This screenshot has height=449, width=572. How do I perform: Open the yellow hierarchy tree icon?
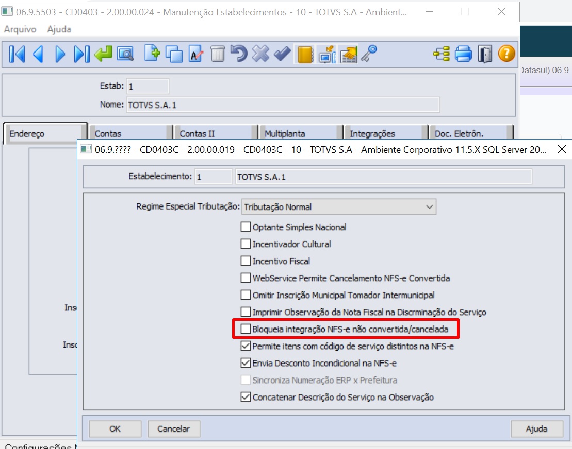click(x=442, y=54)
